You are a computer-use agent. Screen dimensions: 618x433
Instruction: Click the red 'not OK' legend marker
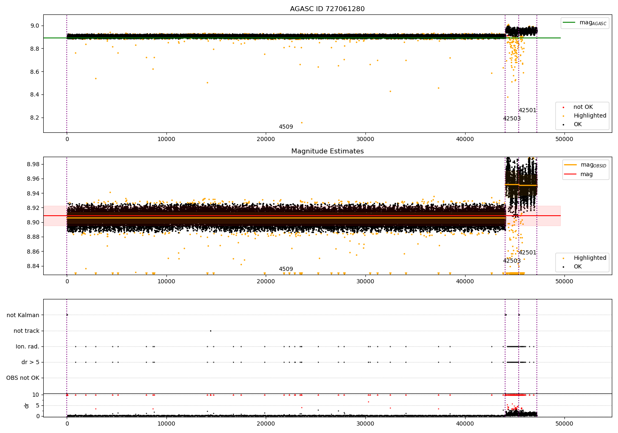(x=563, y=107)
